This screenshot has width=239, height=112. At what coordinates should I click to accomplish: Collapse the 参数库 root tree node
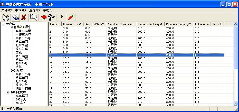coord(3,24)
